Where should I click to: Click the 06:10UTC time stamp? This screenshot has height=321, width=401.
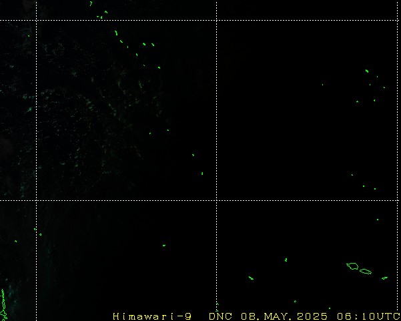[368, 316]
